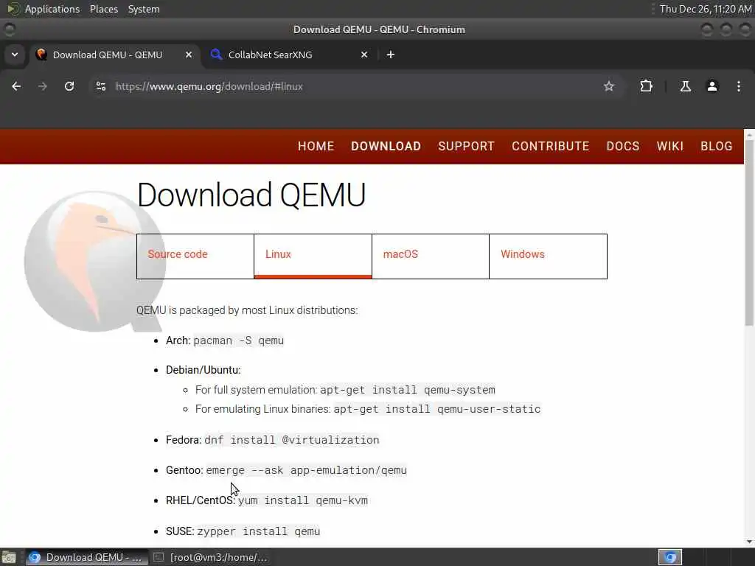Expand the tab search dropdown arrow
The width and height of the screenshot is (755, 566).
point(15,55)
